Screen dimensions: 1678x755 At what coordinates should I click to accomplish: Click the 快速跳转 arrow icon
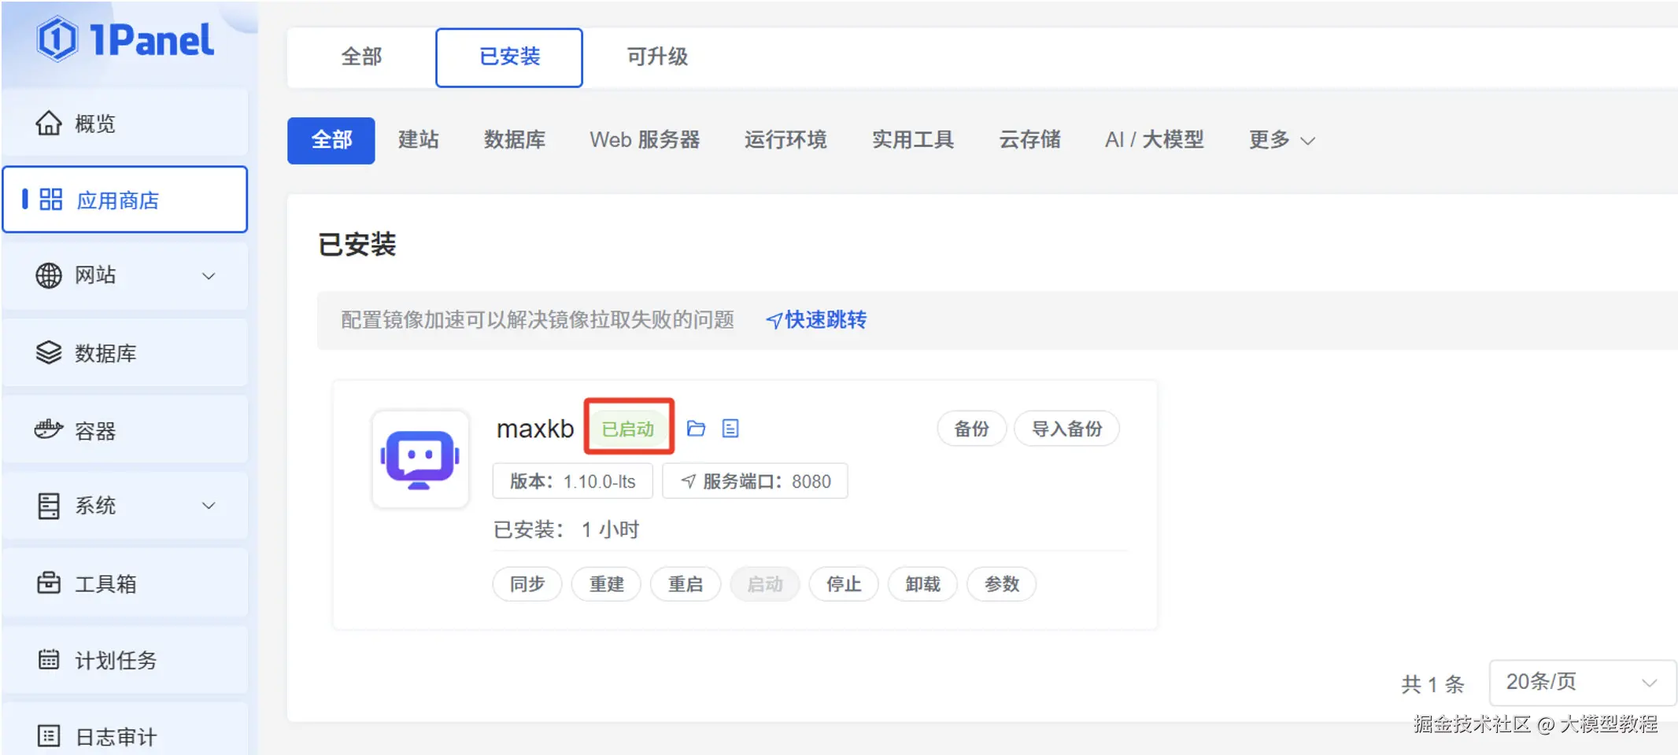coord(774,320)
